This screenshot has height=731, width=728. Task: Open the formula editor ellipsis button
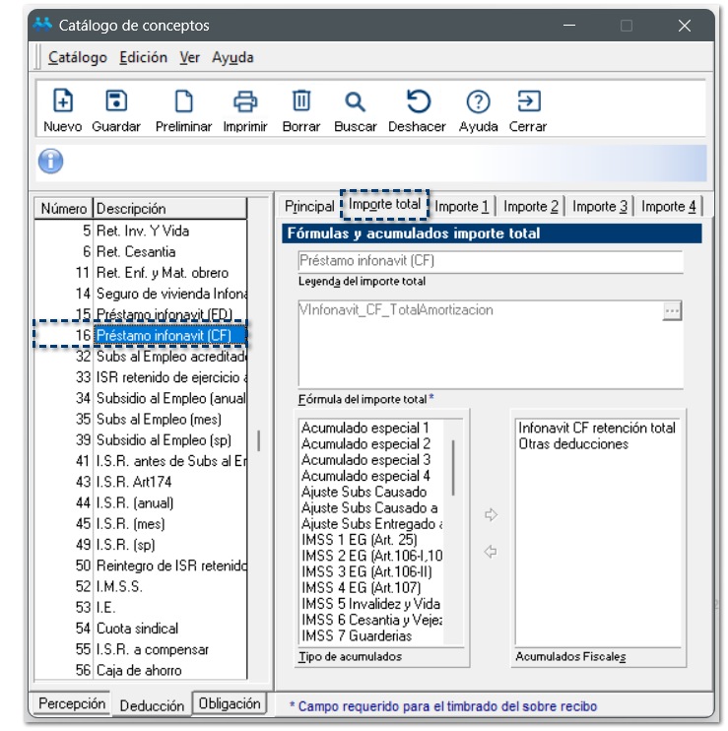[672, 310]
